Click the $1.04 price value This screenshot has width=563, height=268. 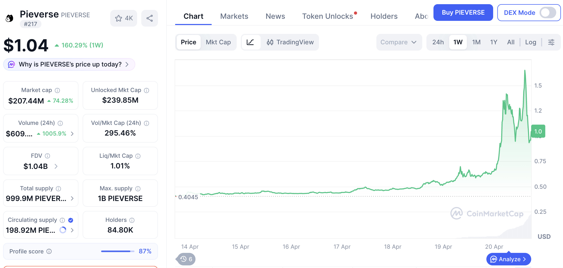pyautogui.click(x=26, y=45)
